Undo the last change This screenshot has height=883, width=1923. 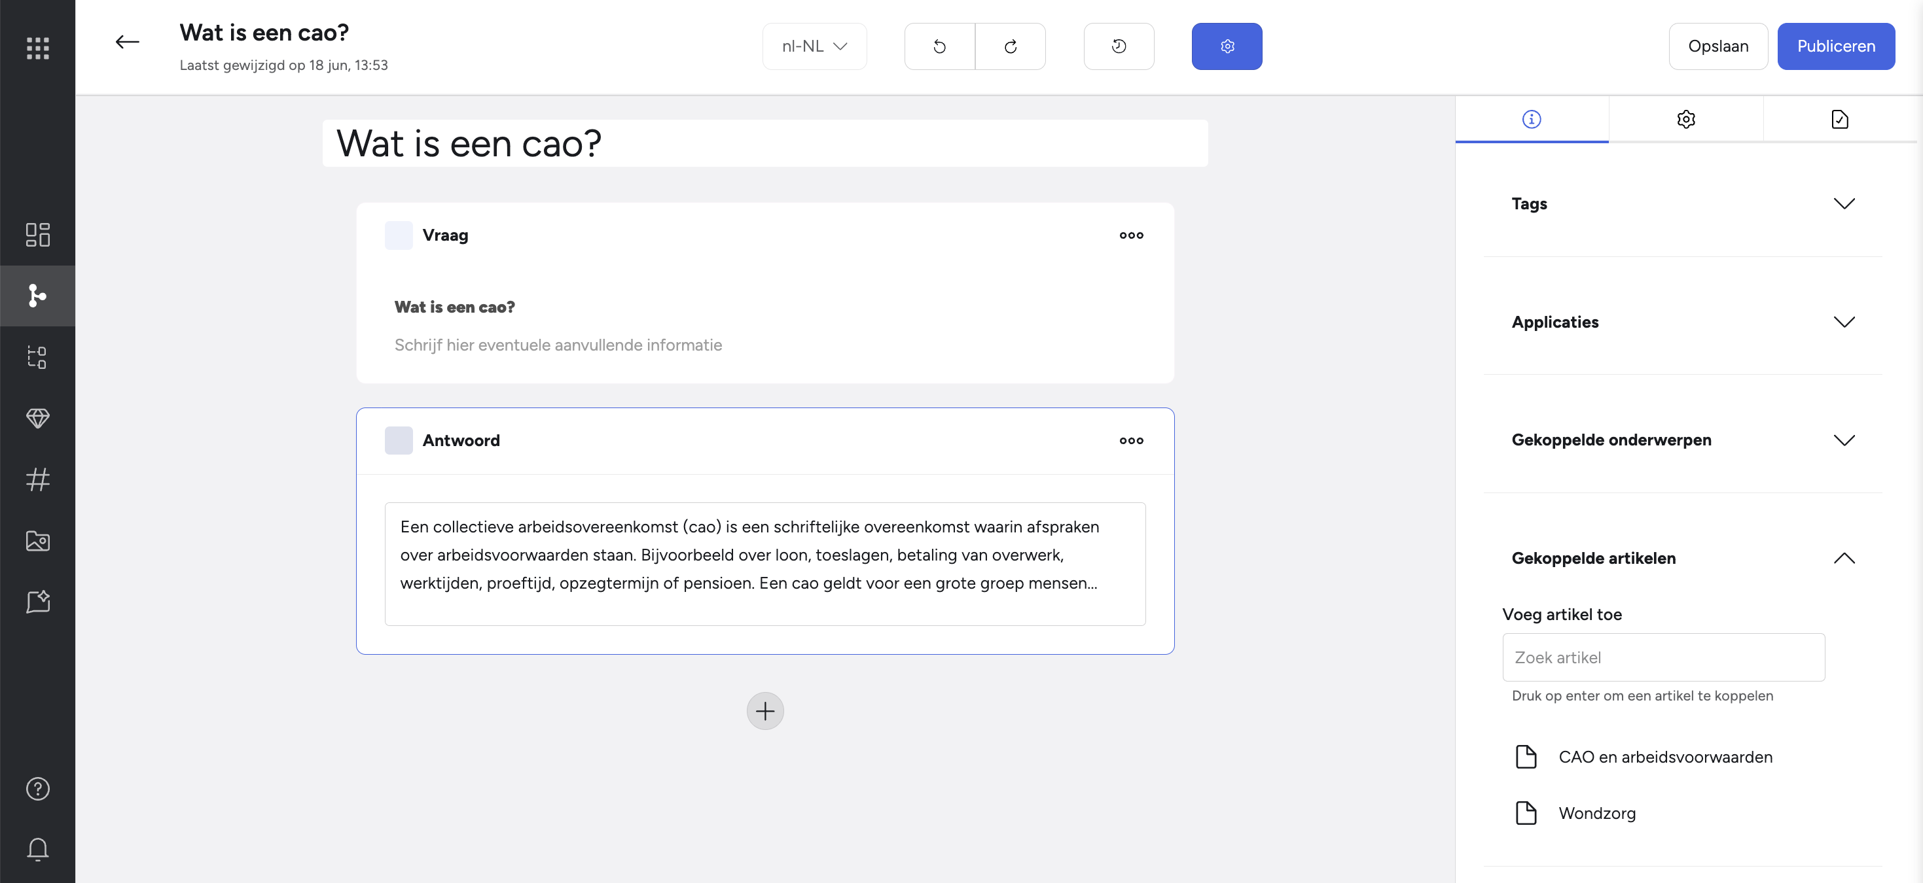click(939, 46)
